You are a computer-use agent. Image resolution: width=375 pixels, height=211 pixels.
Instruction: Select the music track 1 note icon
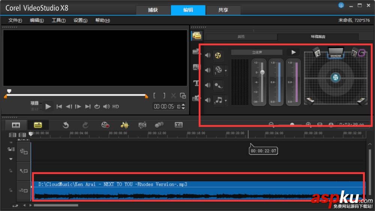pyautogui.click(x=218, y=100)
